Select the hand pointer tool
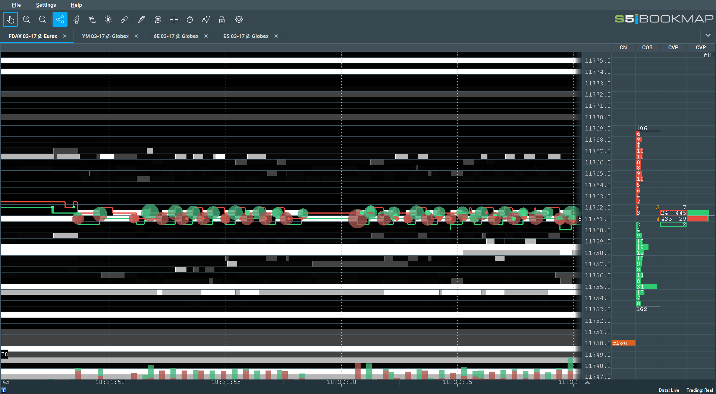Viewport: 716px width, 394px height. pos(10,19)
